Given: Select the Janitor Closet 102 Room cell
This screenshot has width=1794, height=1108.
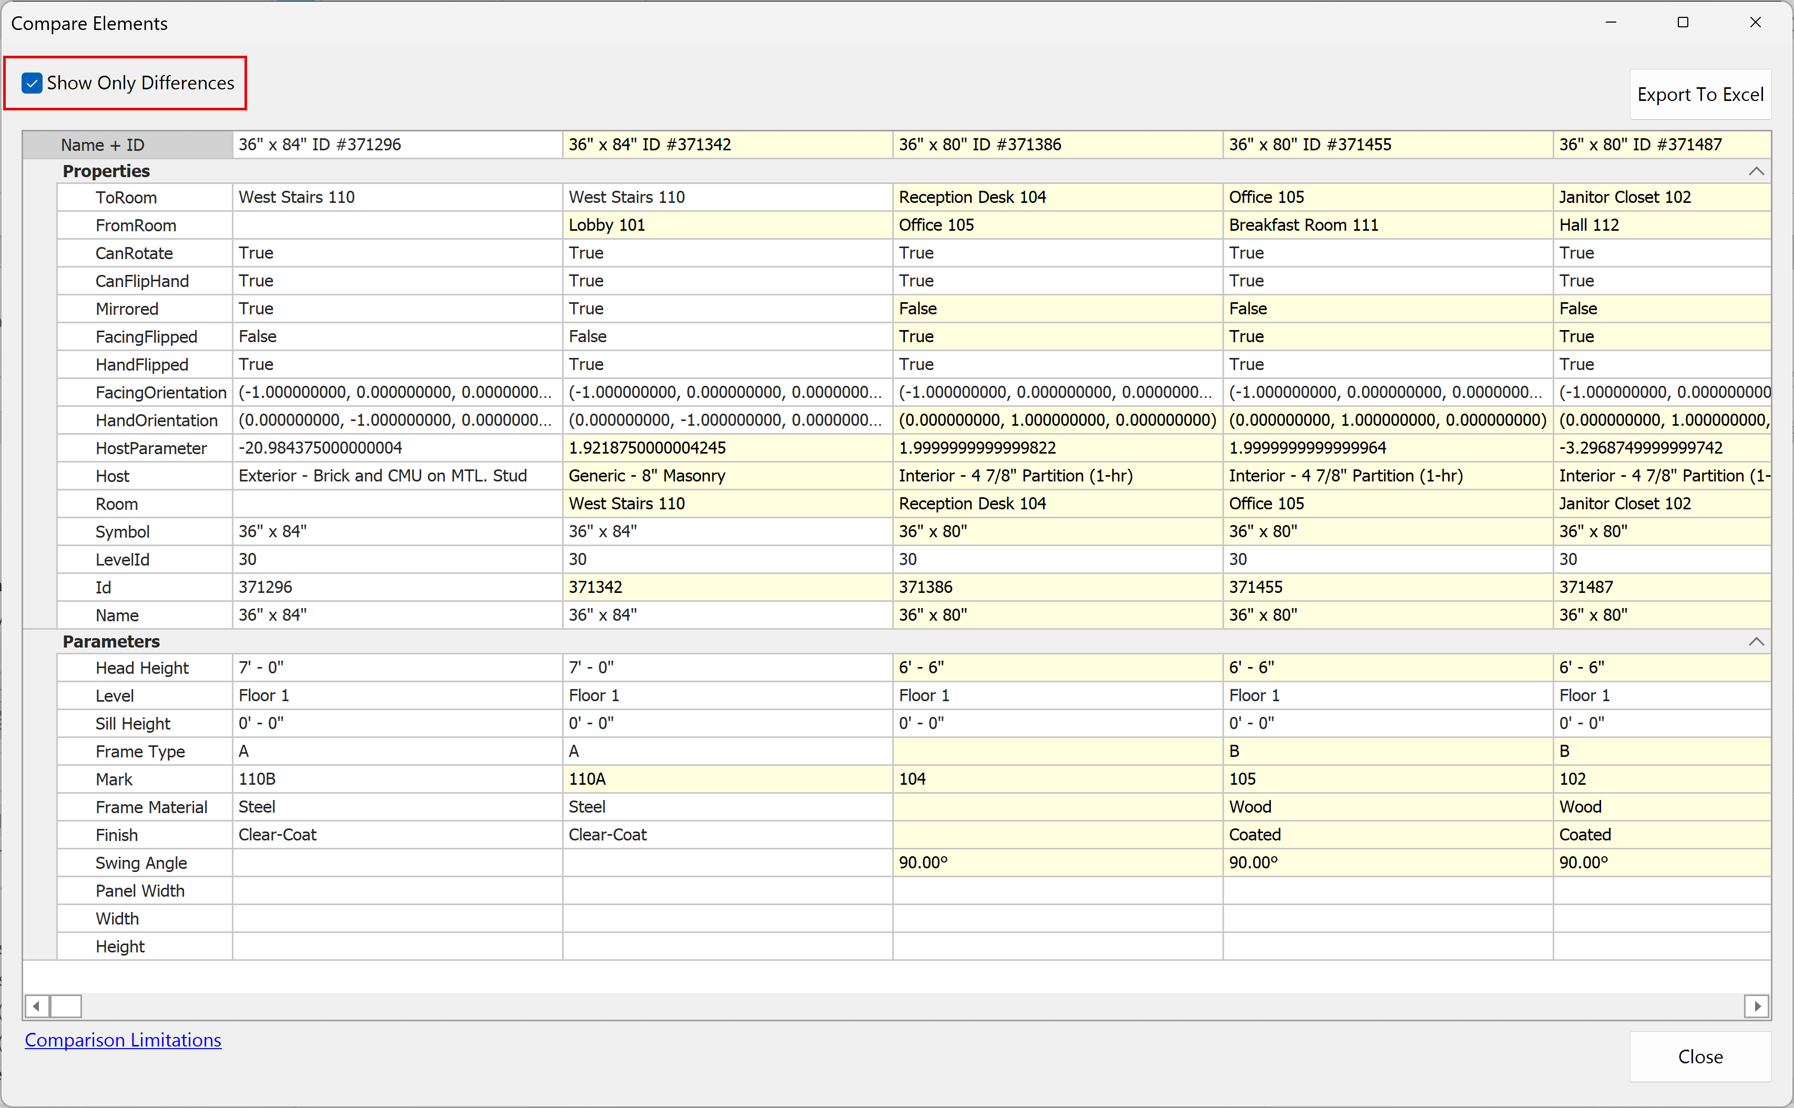Looking at the screenshot, I should tap(1662, 504).
